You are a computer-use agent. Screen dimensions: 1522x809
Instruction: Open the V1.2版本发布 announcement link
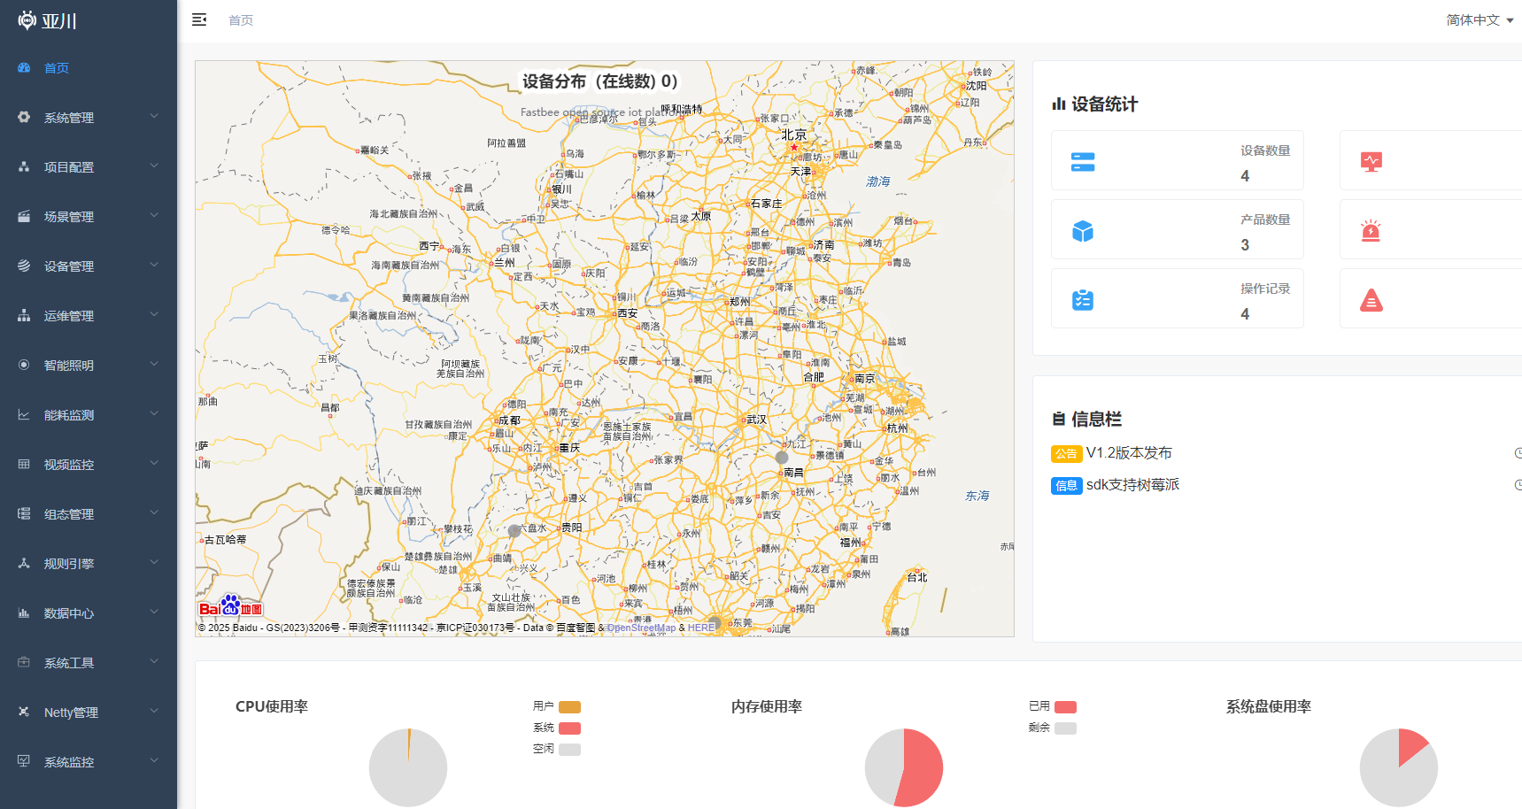tap(1129, 452)
